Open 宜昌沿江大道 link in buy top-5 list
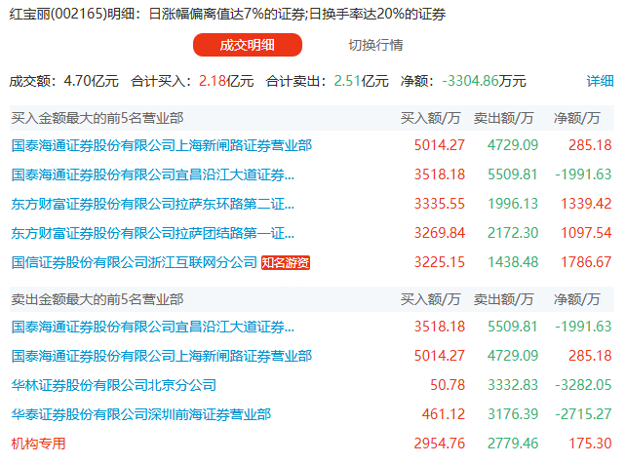626x464 pixels. click(x=153, y=174)
